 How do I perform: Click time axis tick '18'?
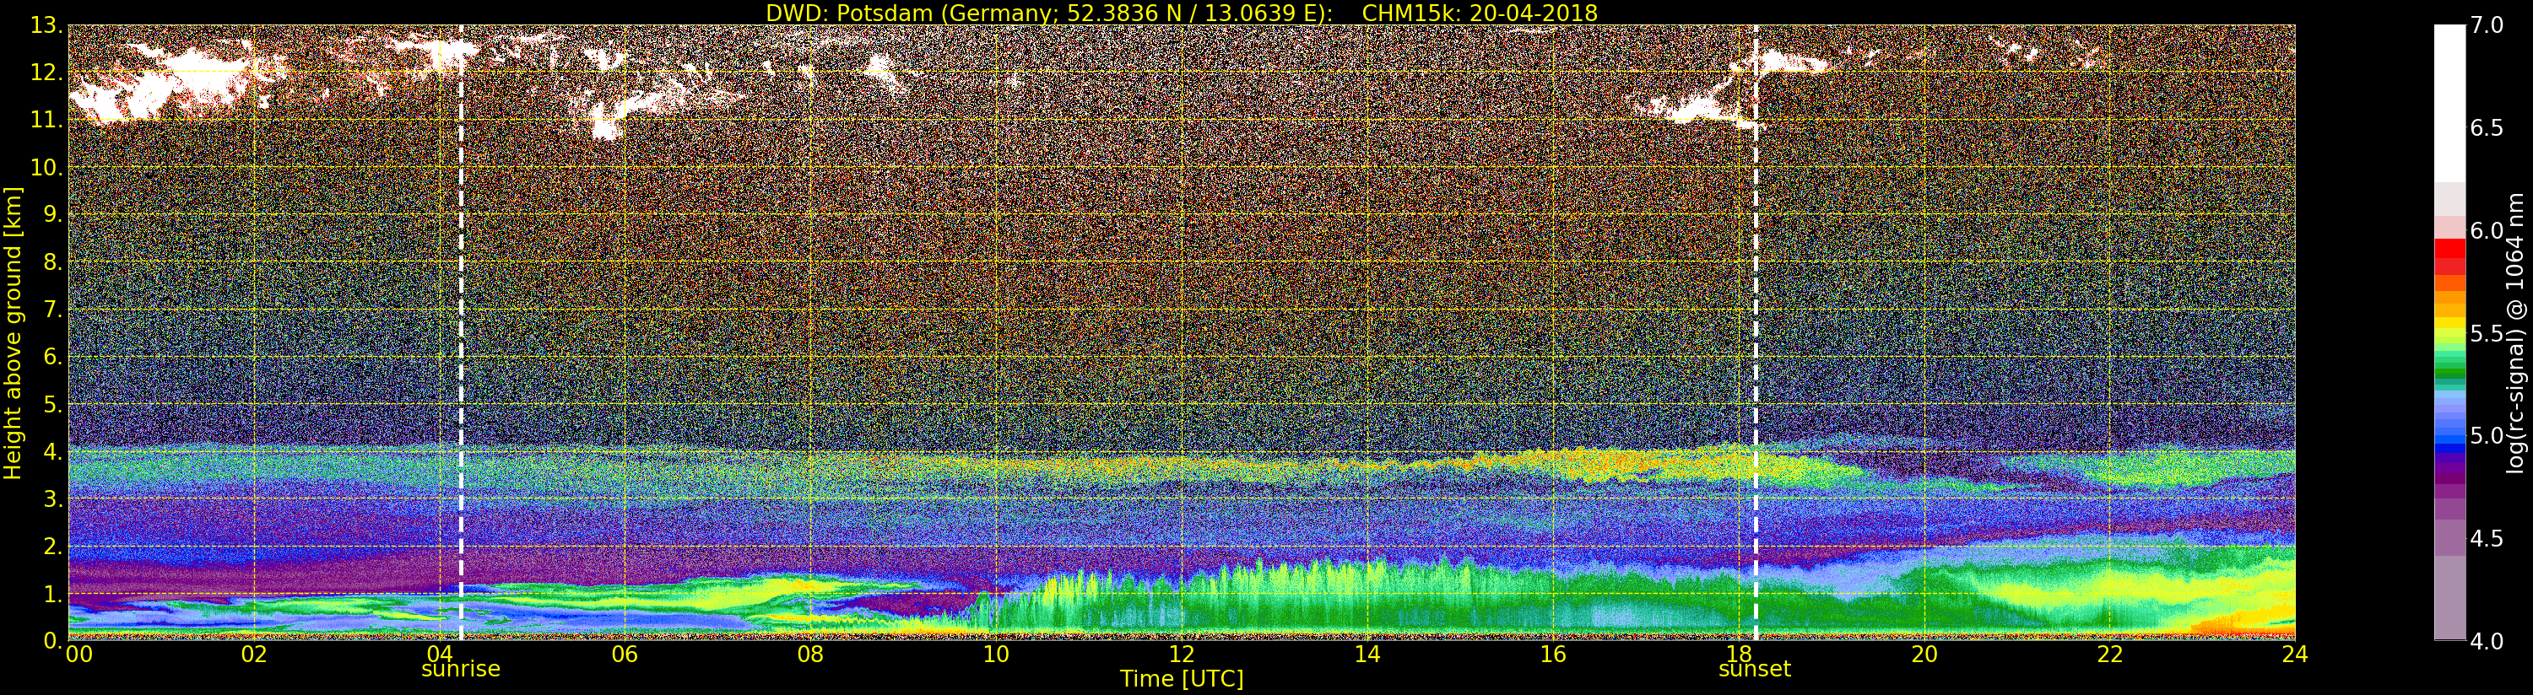coord(1739,655)
